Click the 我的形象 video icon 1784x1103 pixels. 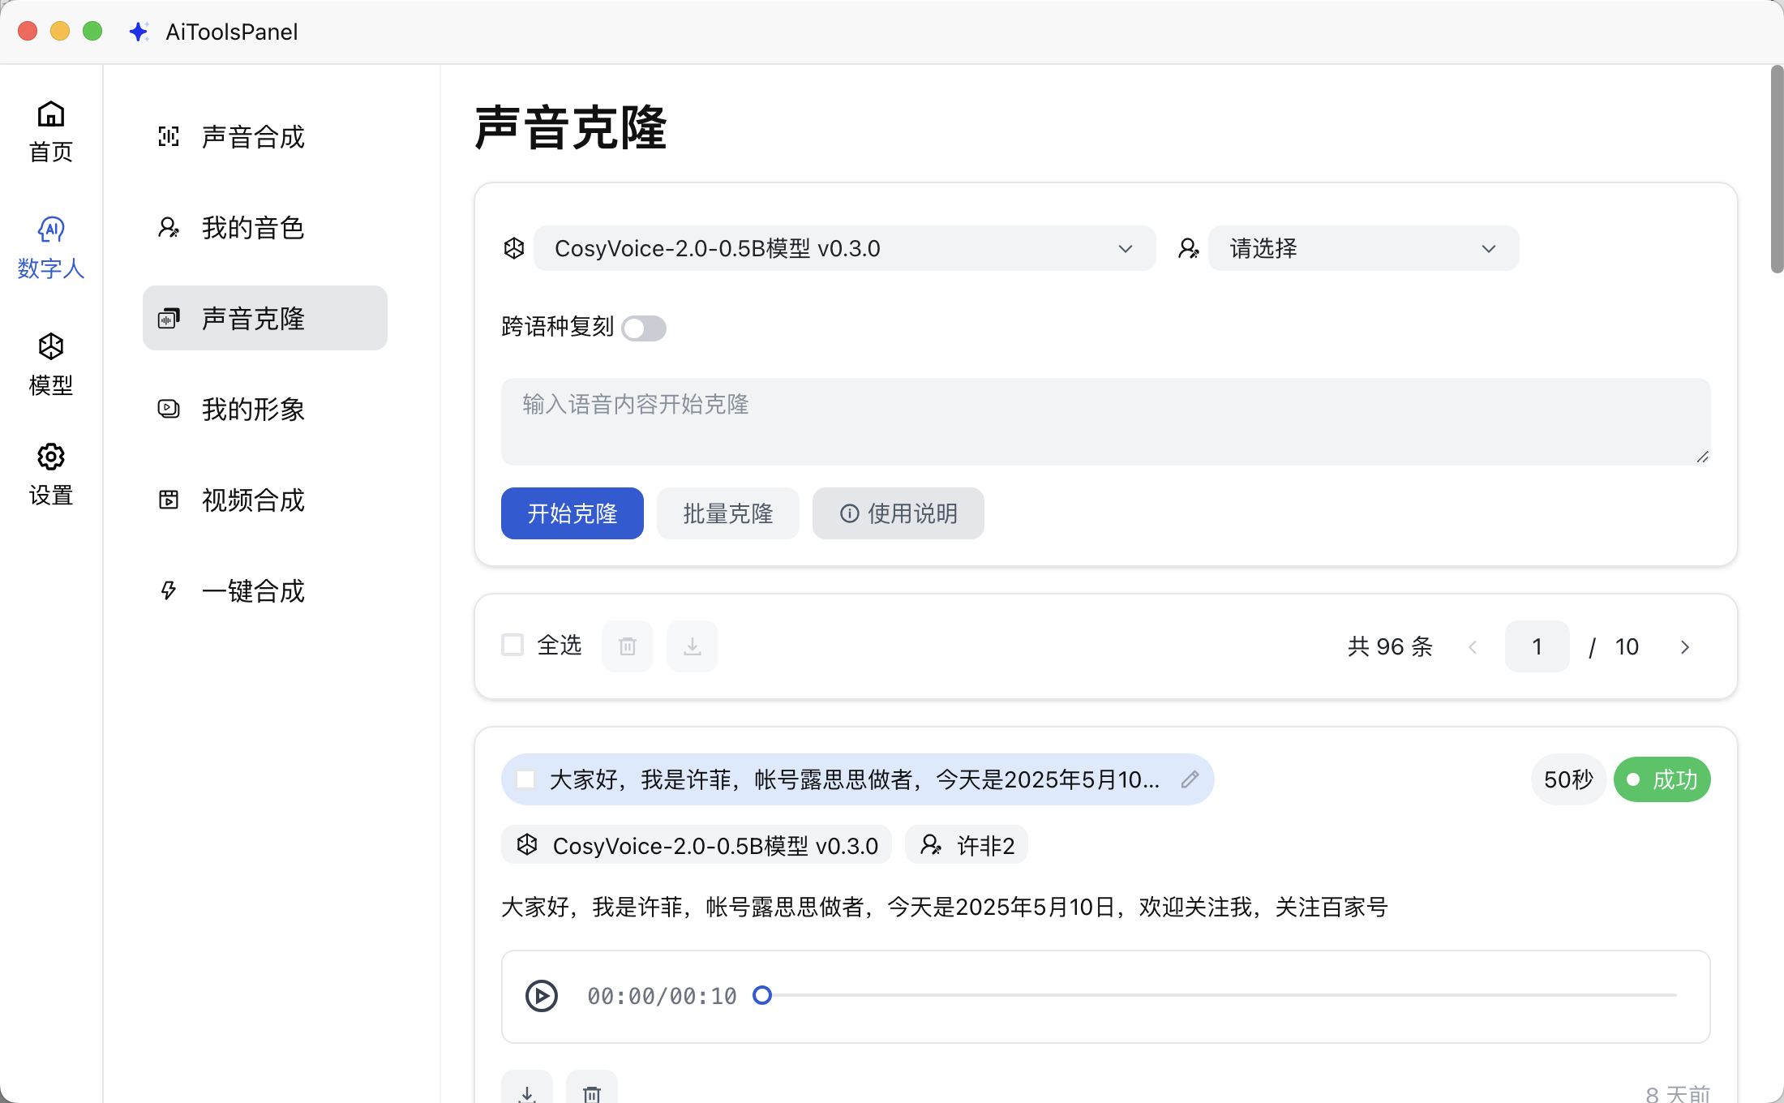tap(169, 409)
